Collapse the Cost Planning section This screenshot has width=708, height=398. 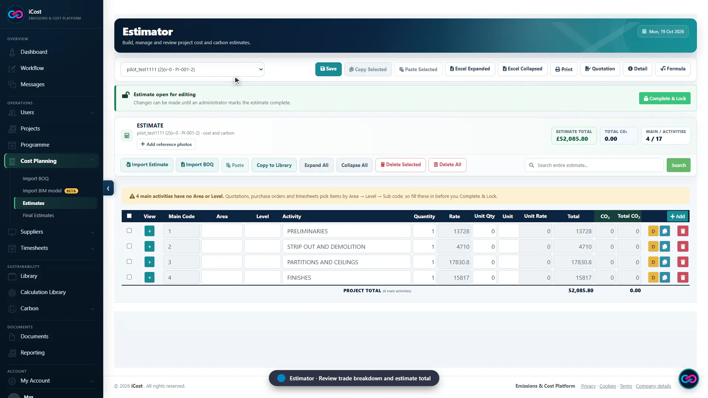tap(52, 161)
